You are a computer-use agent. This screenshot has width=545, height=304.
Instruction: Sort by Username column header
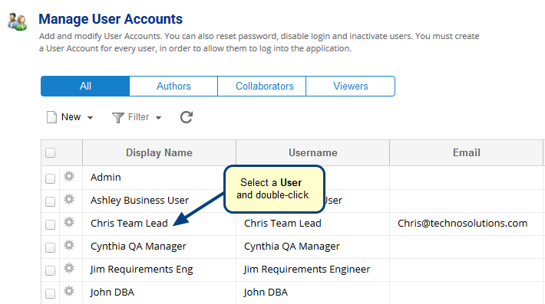(313, 153)
